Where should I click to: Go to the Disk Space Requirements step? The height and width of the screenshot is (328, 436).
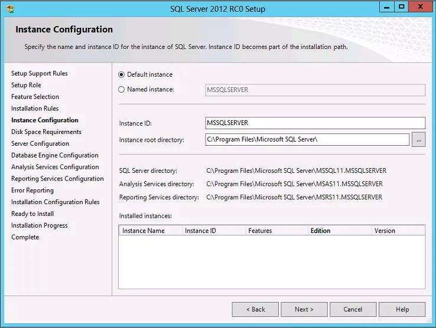coord(46,132)
